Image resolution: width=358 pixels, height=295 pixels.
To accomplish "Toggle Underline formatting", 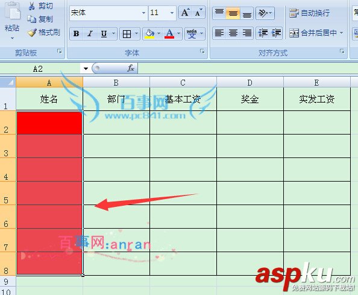I will tap(104, 34).
